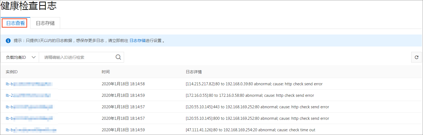Select the 时间 column header
The width and height of the screenshot is (423, 135).
click(x=106, y=72)
